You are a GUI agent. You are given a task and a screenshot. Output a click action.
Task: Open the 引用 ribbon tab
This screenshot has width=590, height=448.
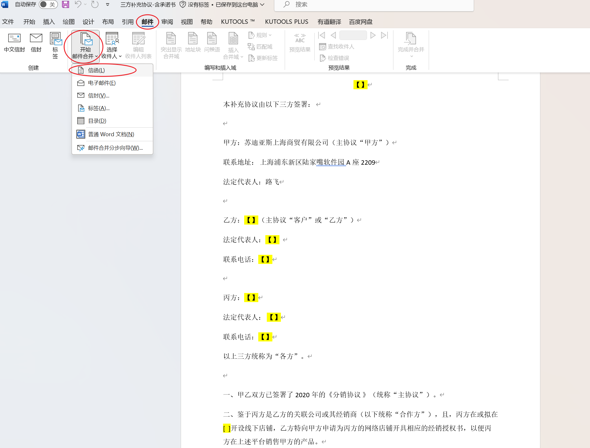[x=128, y=22]
